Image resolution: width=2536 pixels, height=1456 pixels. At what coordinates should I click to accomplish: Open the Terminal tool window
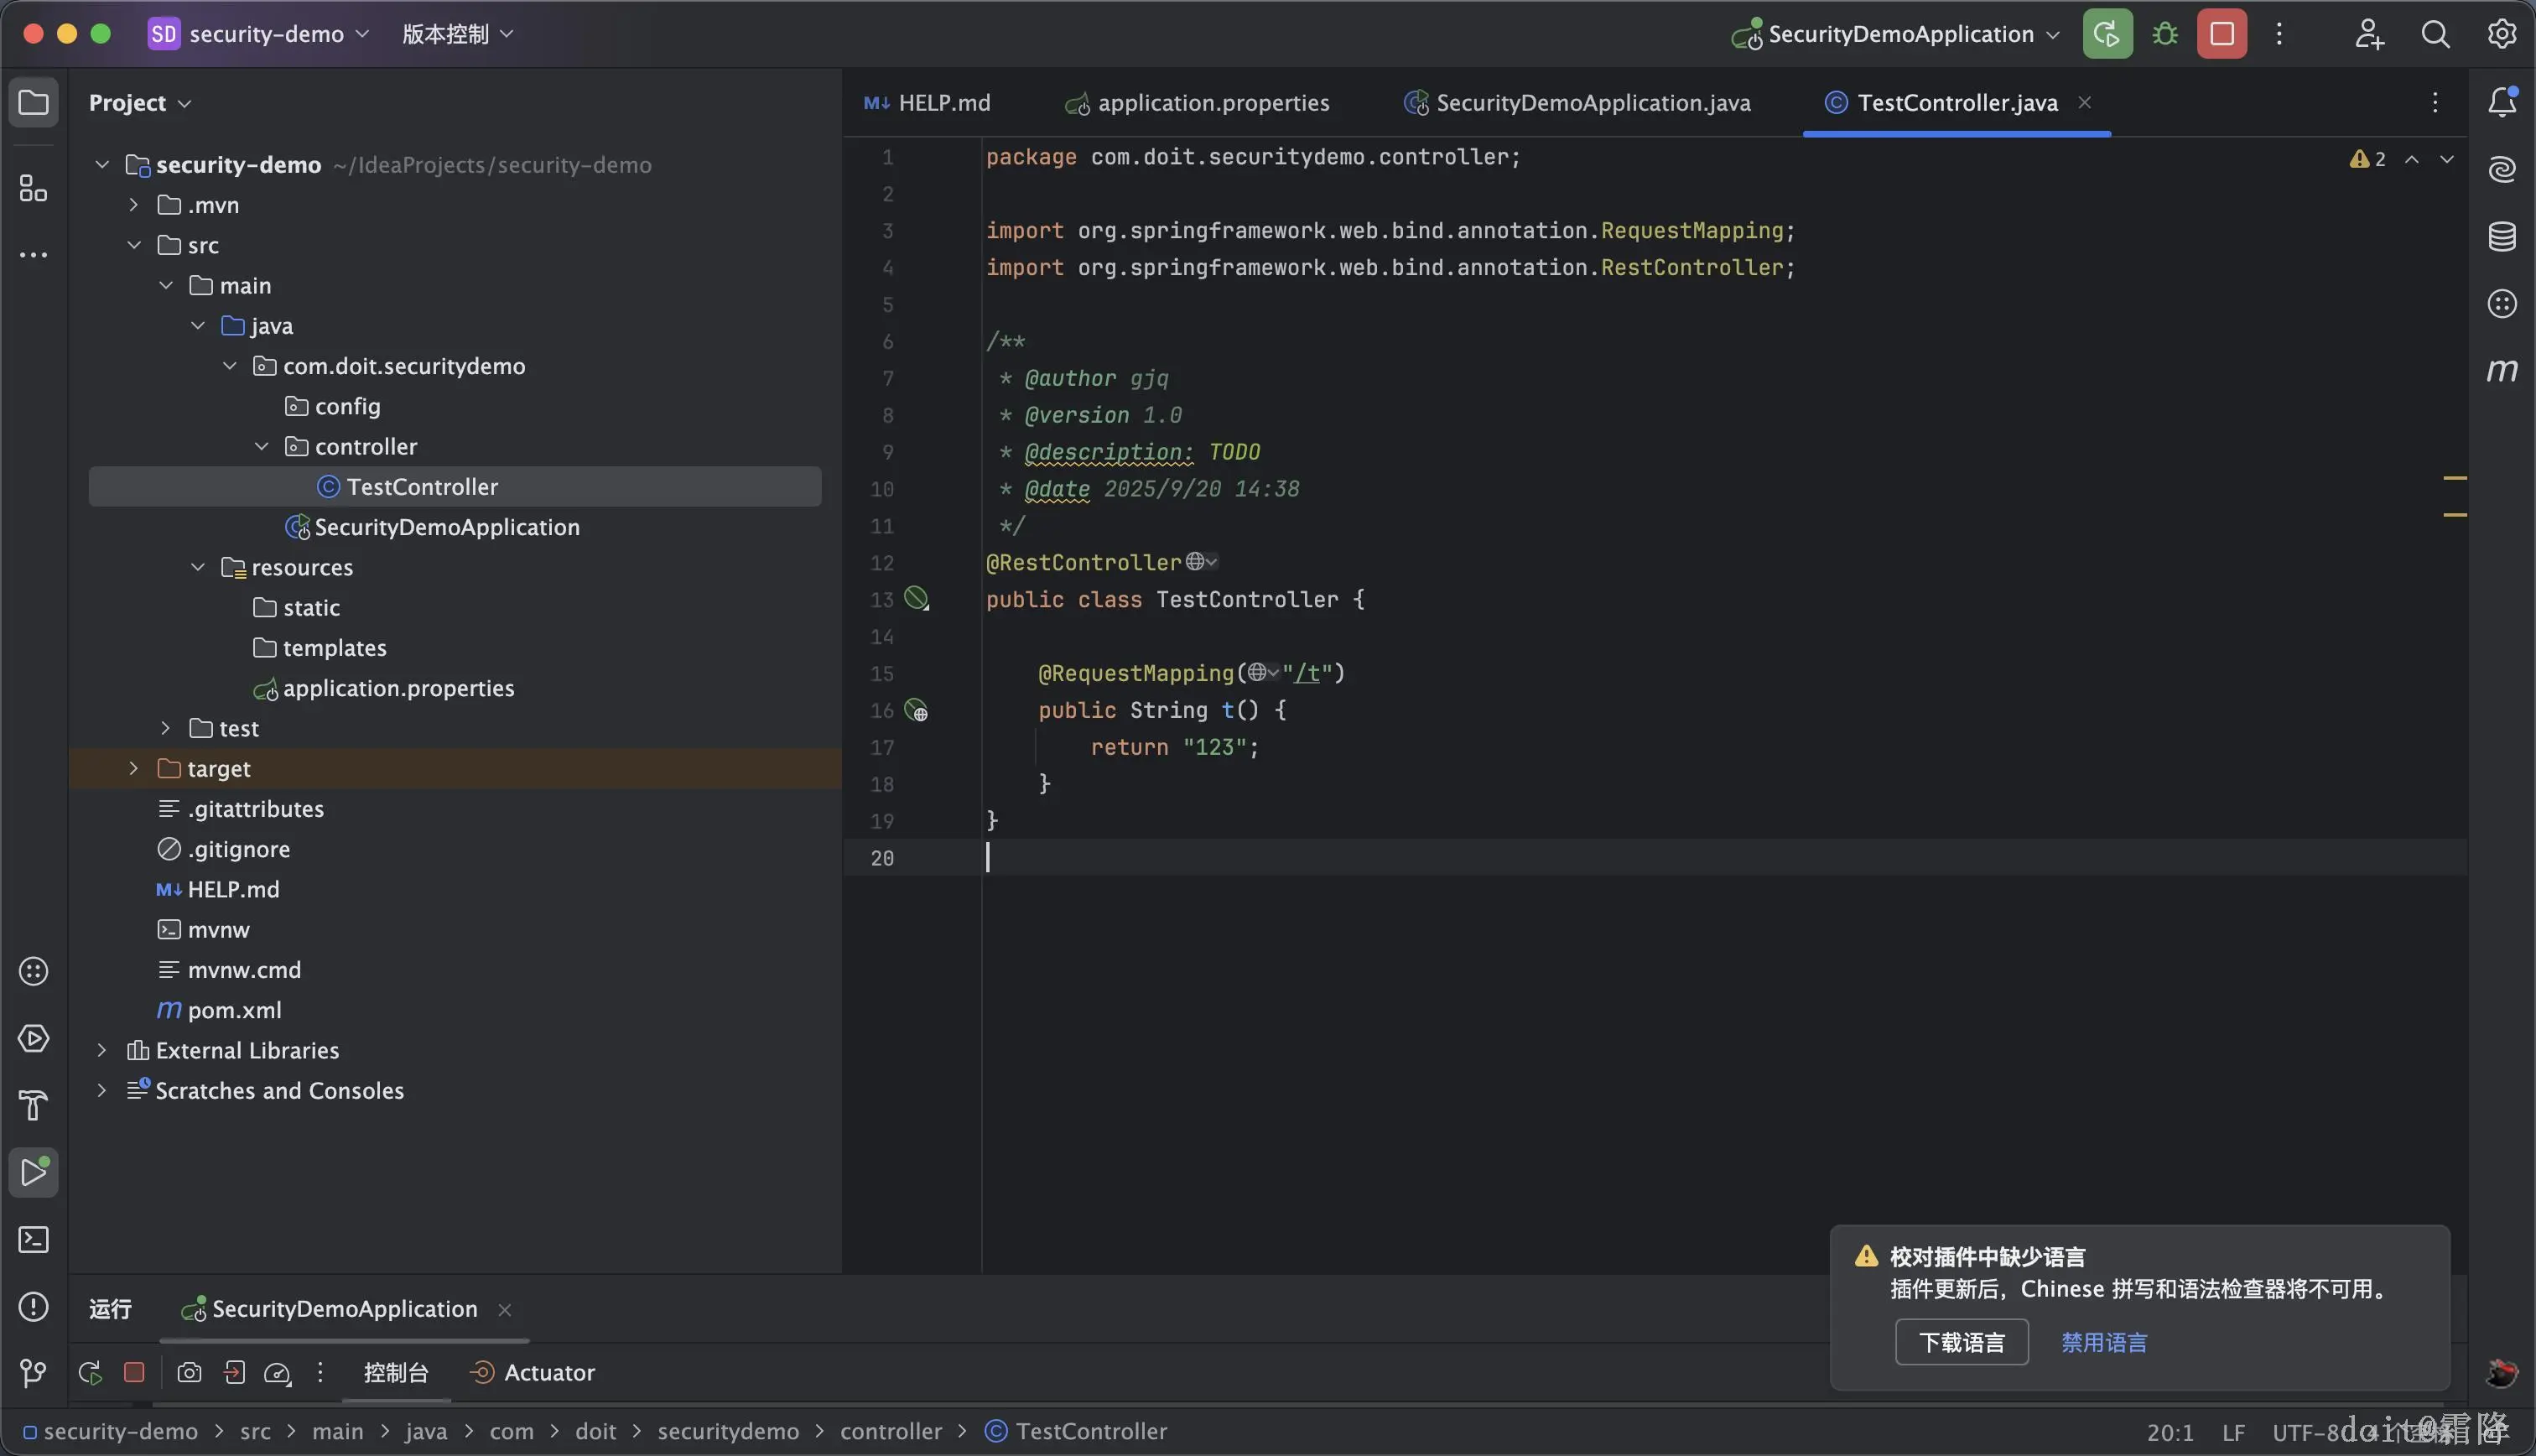pos(33,1240)
